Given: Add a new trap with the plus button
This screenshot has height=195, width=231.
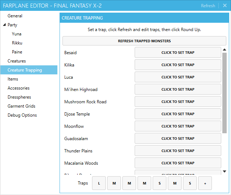Looking at the screenshot, I should pyautogui.click(x=205, y=183).
